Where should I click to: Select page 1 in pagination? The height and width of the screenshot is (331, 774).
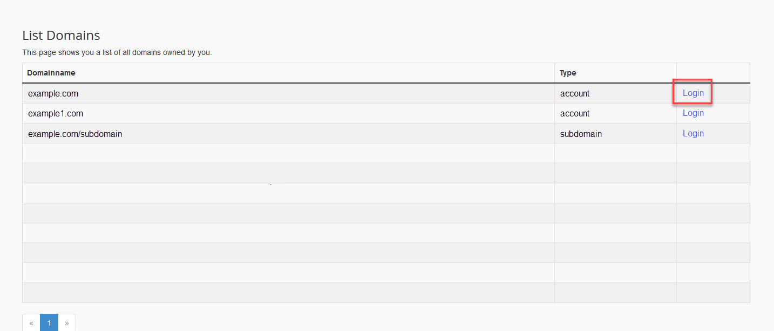click(x=49, y=323)
